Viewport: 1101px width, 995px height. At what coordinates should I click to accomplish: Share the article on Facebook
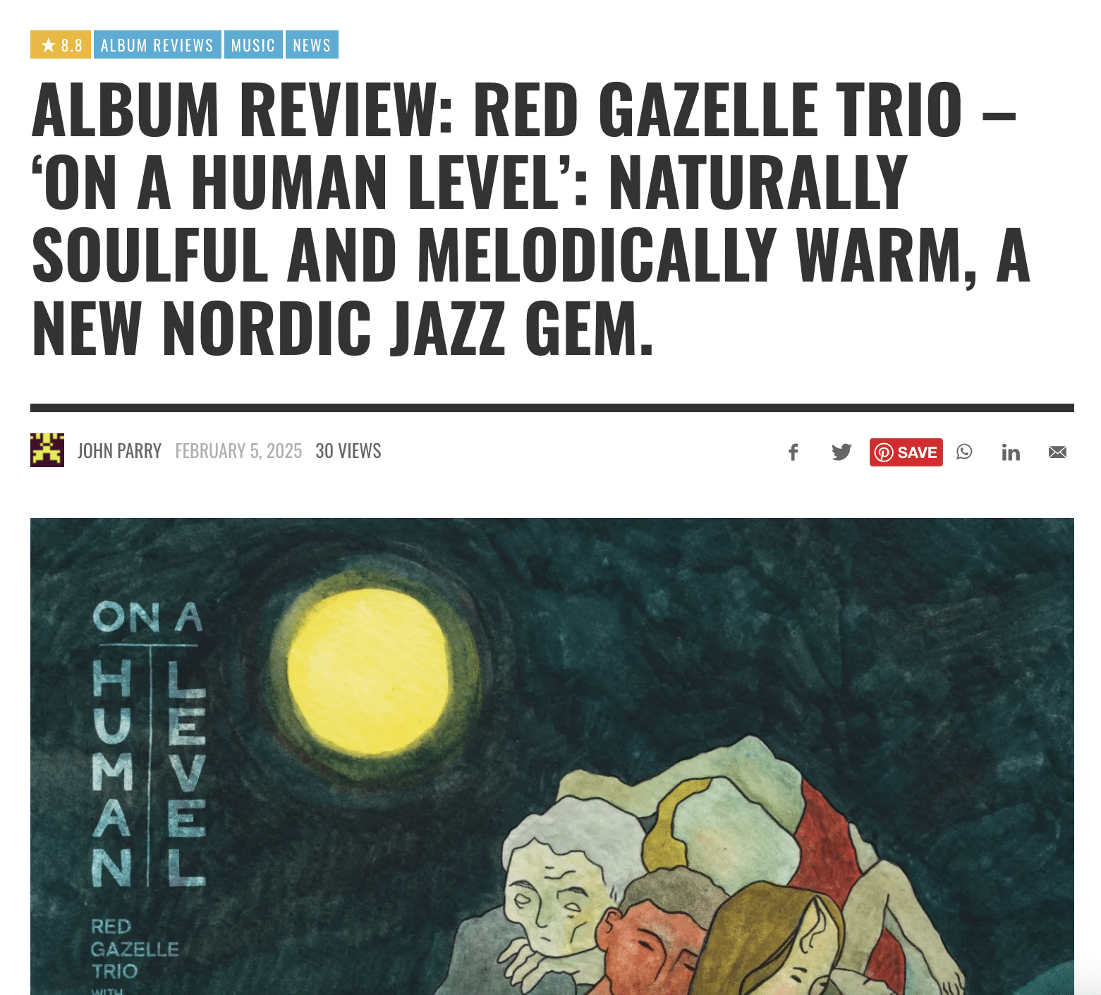[793, 452]
